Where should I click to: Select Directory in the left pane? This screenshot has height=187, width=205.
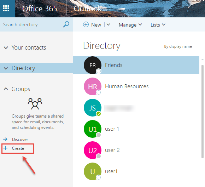[x=36, y=68]
